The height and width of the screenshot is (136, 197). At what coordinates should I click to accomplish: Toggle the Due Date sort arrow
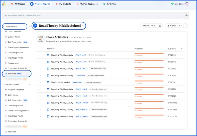pos(181,49)
